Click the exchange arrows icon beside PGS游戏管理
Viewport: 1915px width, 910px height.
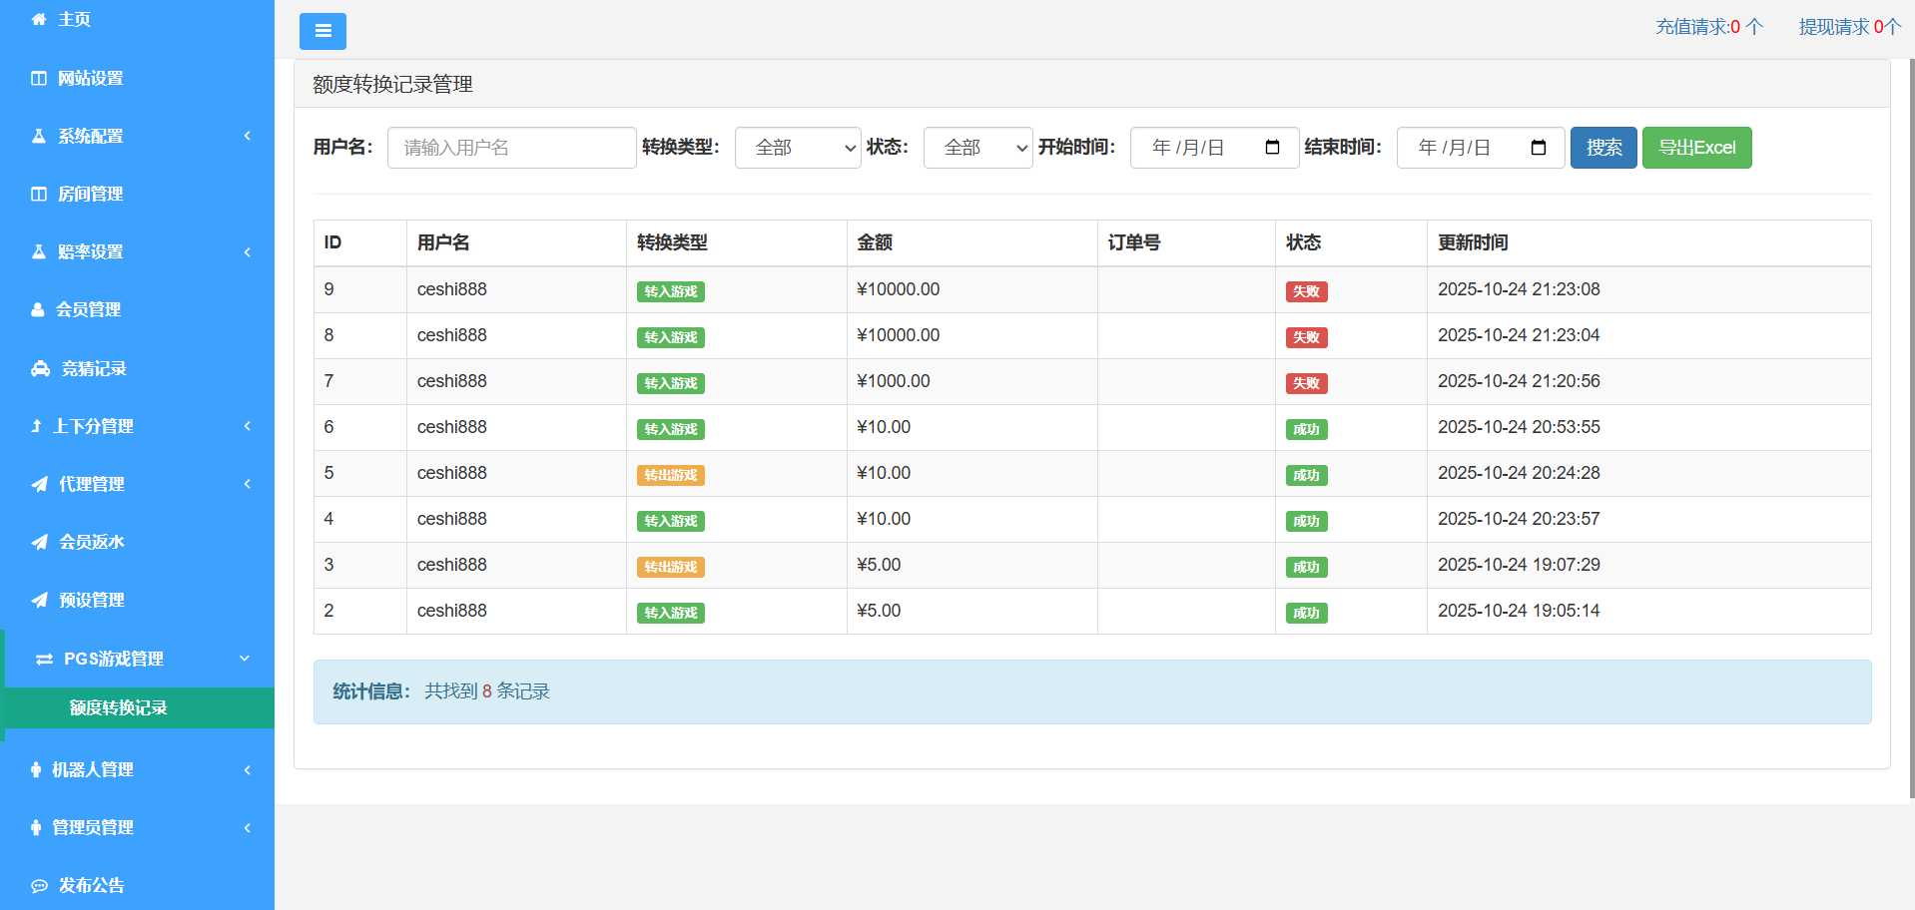pyautogui.click(x=44, y=660)
